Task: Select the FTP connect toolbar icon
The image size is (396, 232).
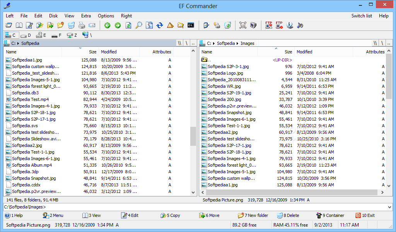Action: pyautogui.click(x=268, y=25)
